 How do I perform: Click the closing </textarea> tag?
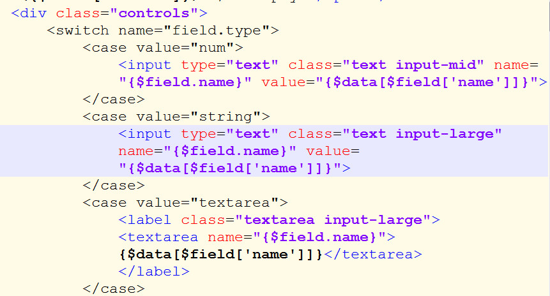click(373, 254)
